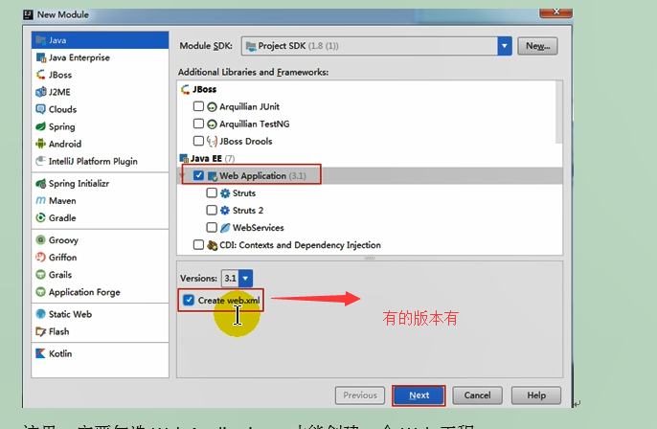Pick the Flash module icon
The width and height of the screenshot is (657, 429).
pyautogui.click(x=40, y=331)
